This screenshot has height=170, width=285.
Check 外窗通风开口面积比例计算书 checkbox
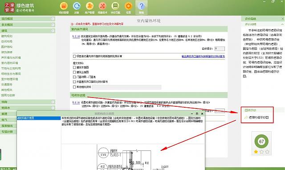click(74, 82)
